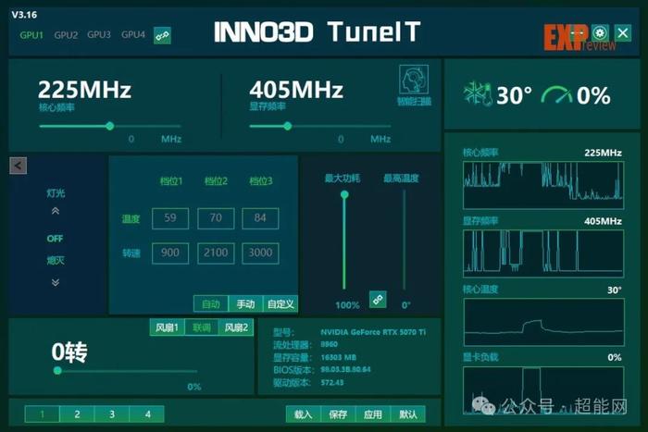Select 联调 linked fan control

click(x=201, y=327)
